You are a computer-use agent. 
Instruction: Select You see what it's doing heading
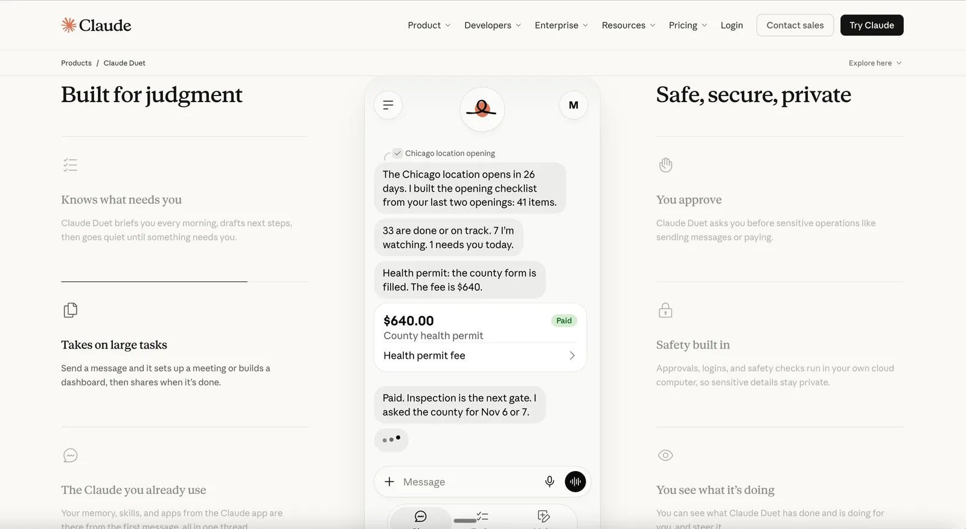tap(715, 490)
